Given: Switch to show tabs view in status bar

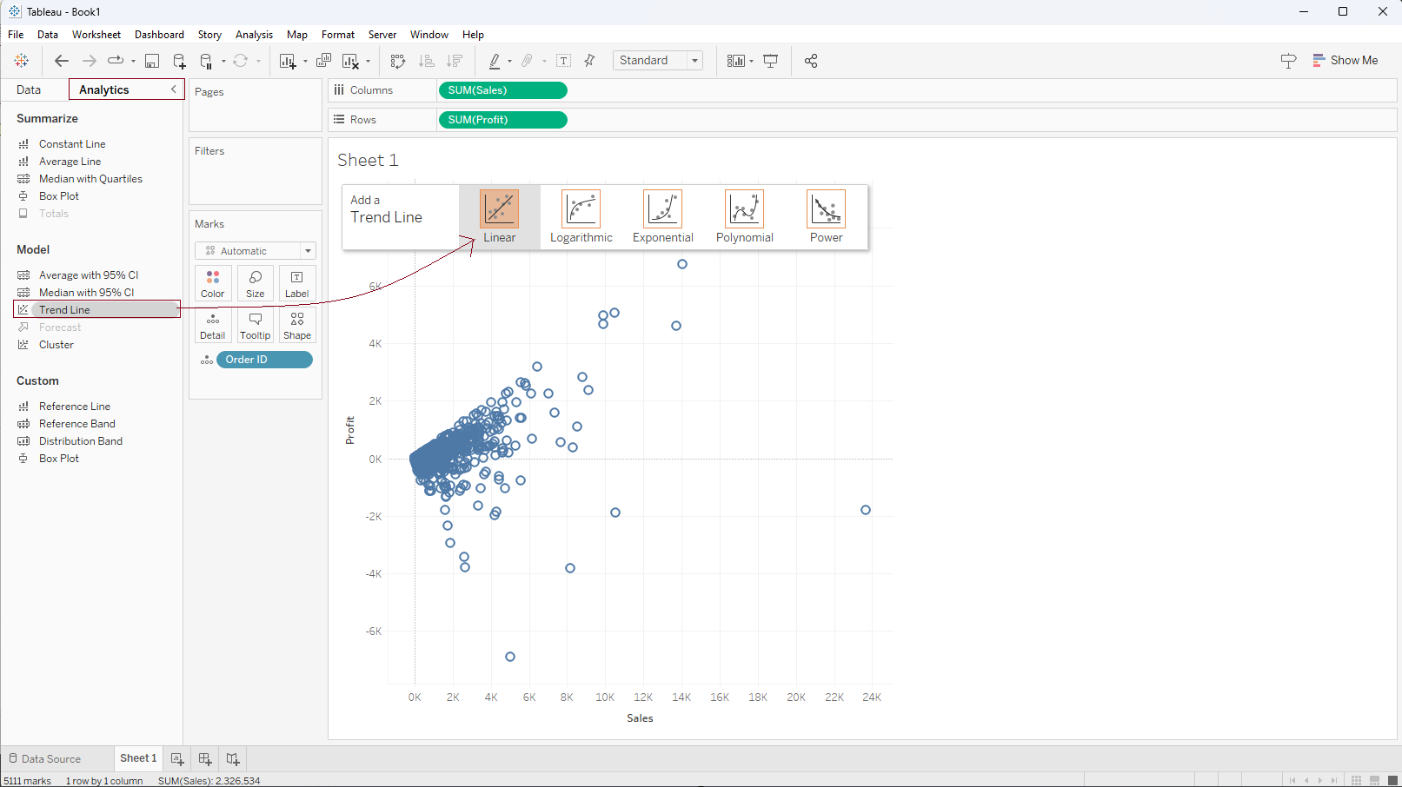Looking at the screenshot, I should point(1392,780).
